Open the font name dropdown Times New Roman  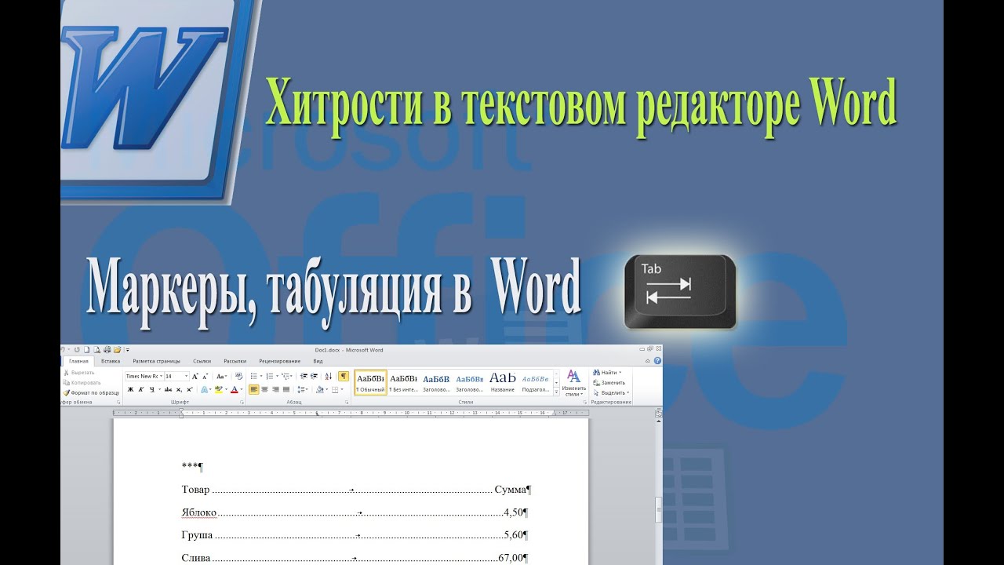tap(161, 376)
